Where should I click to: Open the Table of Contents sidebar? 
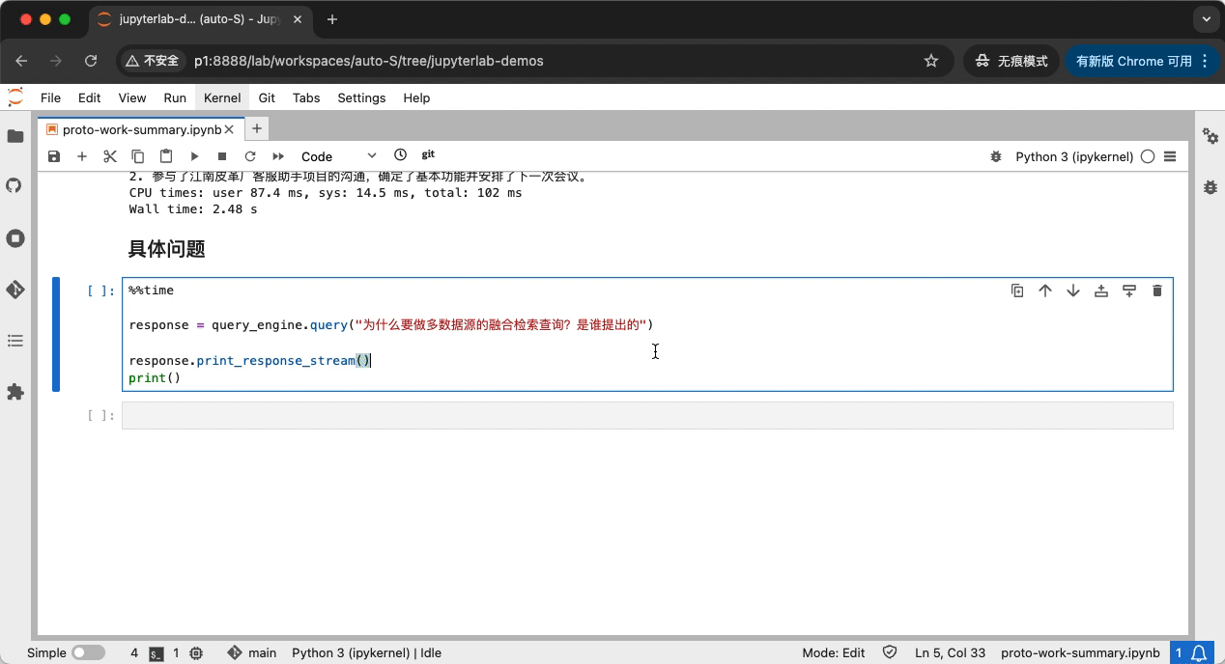tap(15, 341)
